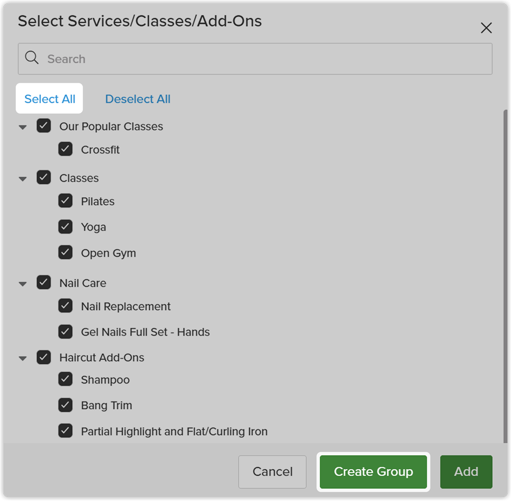Viewport: 512px width, 501px height.
Task: Click the Crossfit label text
Action: pos(100,149)
